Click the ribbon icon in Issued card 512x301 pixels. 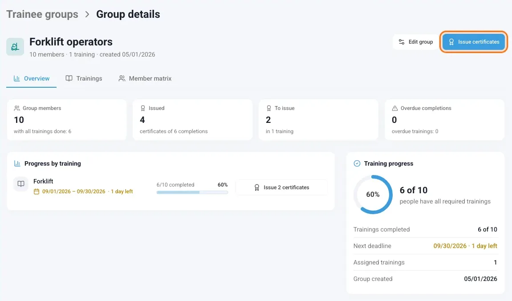[x=143, y=108]
